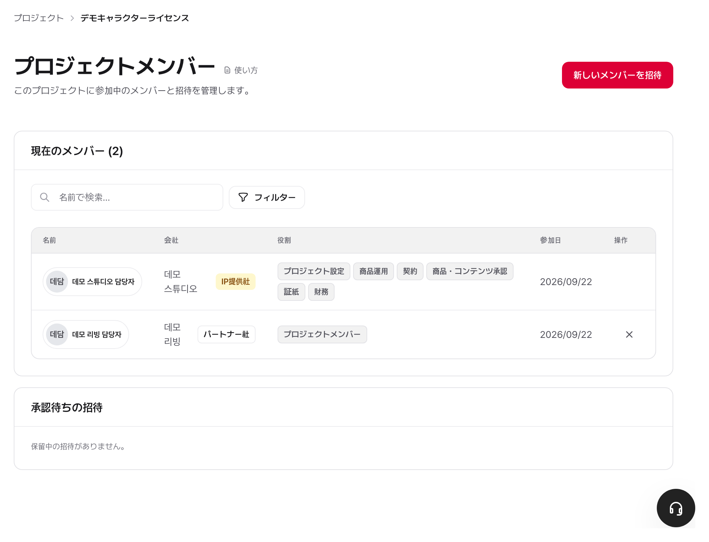Click the 契約 role tag
Screen dimensions: 709x542
(410, 271)
